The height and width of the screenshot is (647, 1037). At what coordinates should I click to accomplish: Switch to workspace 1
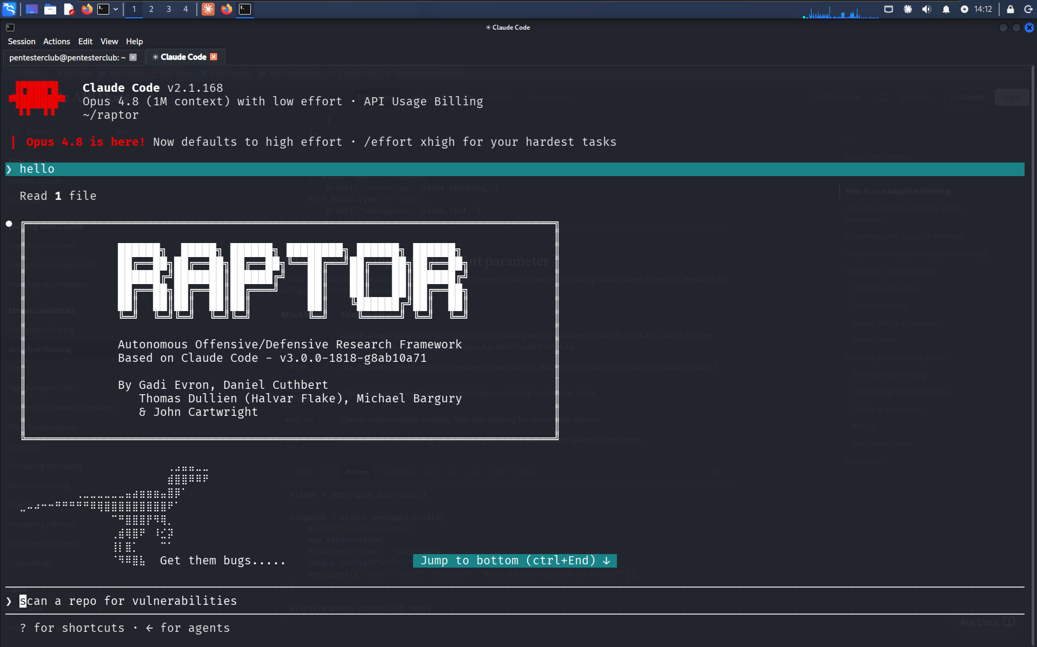[134, 9]
